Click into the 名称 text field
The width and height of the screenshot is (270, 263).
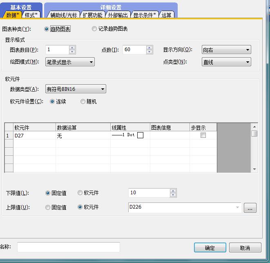coord(68,247)
